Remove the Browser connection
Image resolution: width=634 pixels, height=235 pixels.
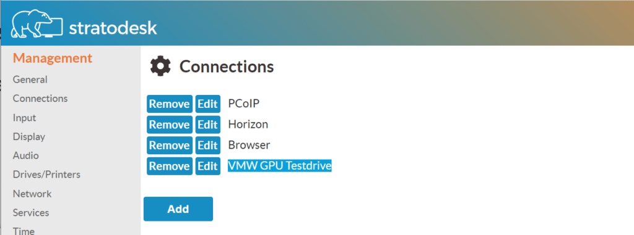click(x=170, y=145)
